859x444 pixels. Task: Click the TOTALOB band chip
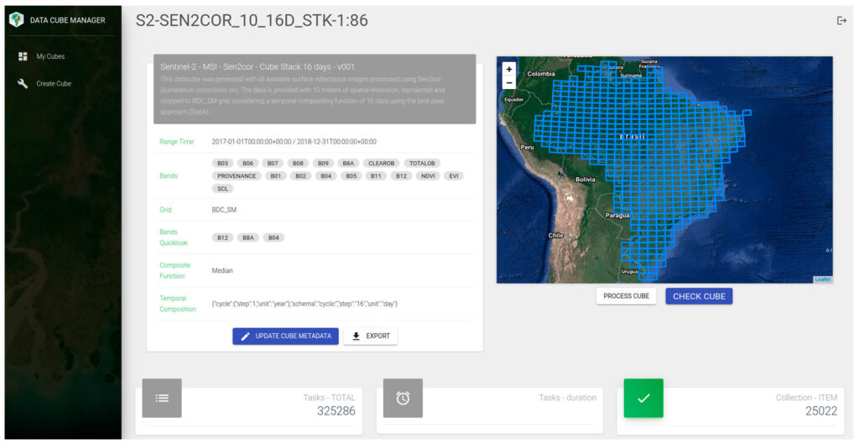[x=423, y=164]
